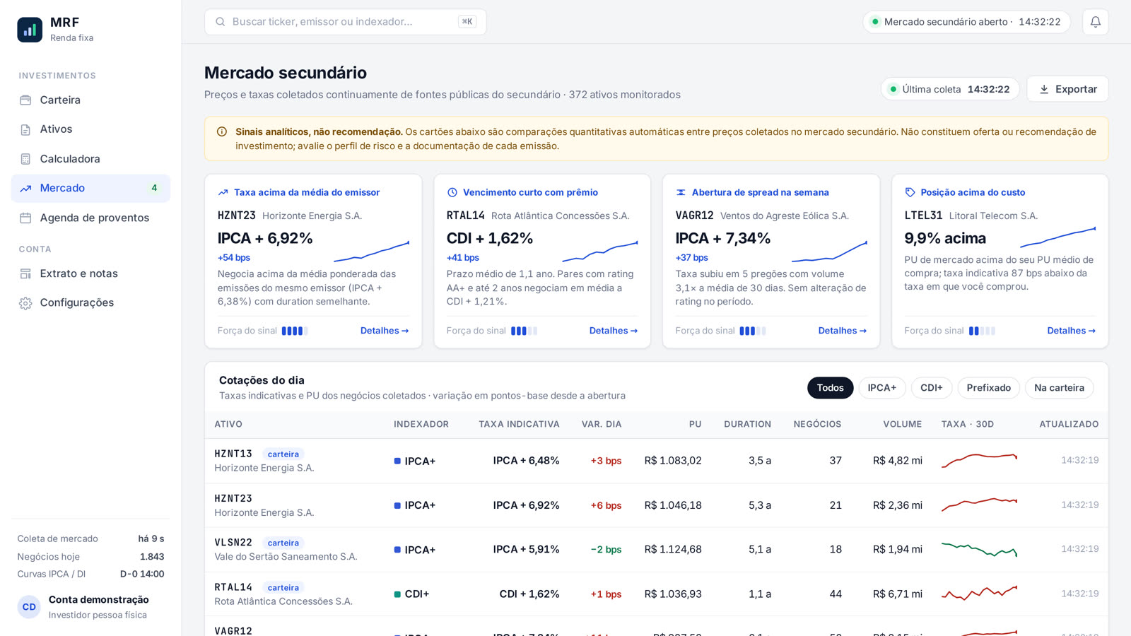This screenshot has width=1131, height=636.
Task: Show only Na carteira quotes
Action: point(1060,388)
